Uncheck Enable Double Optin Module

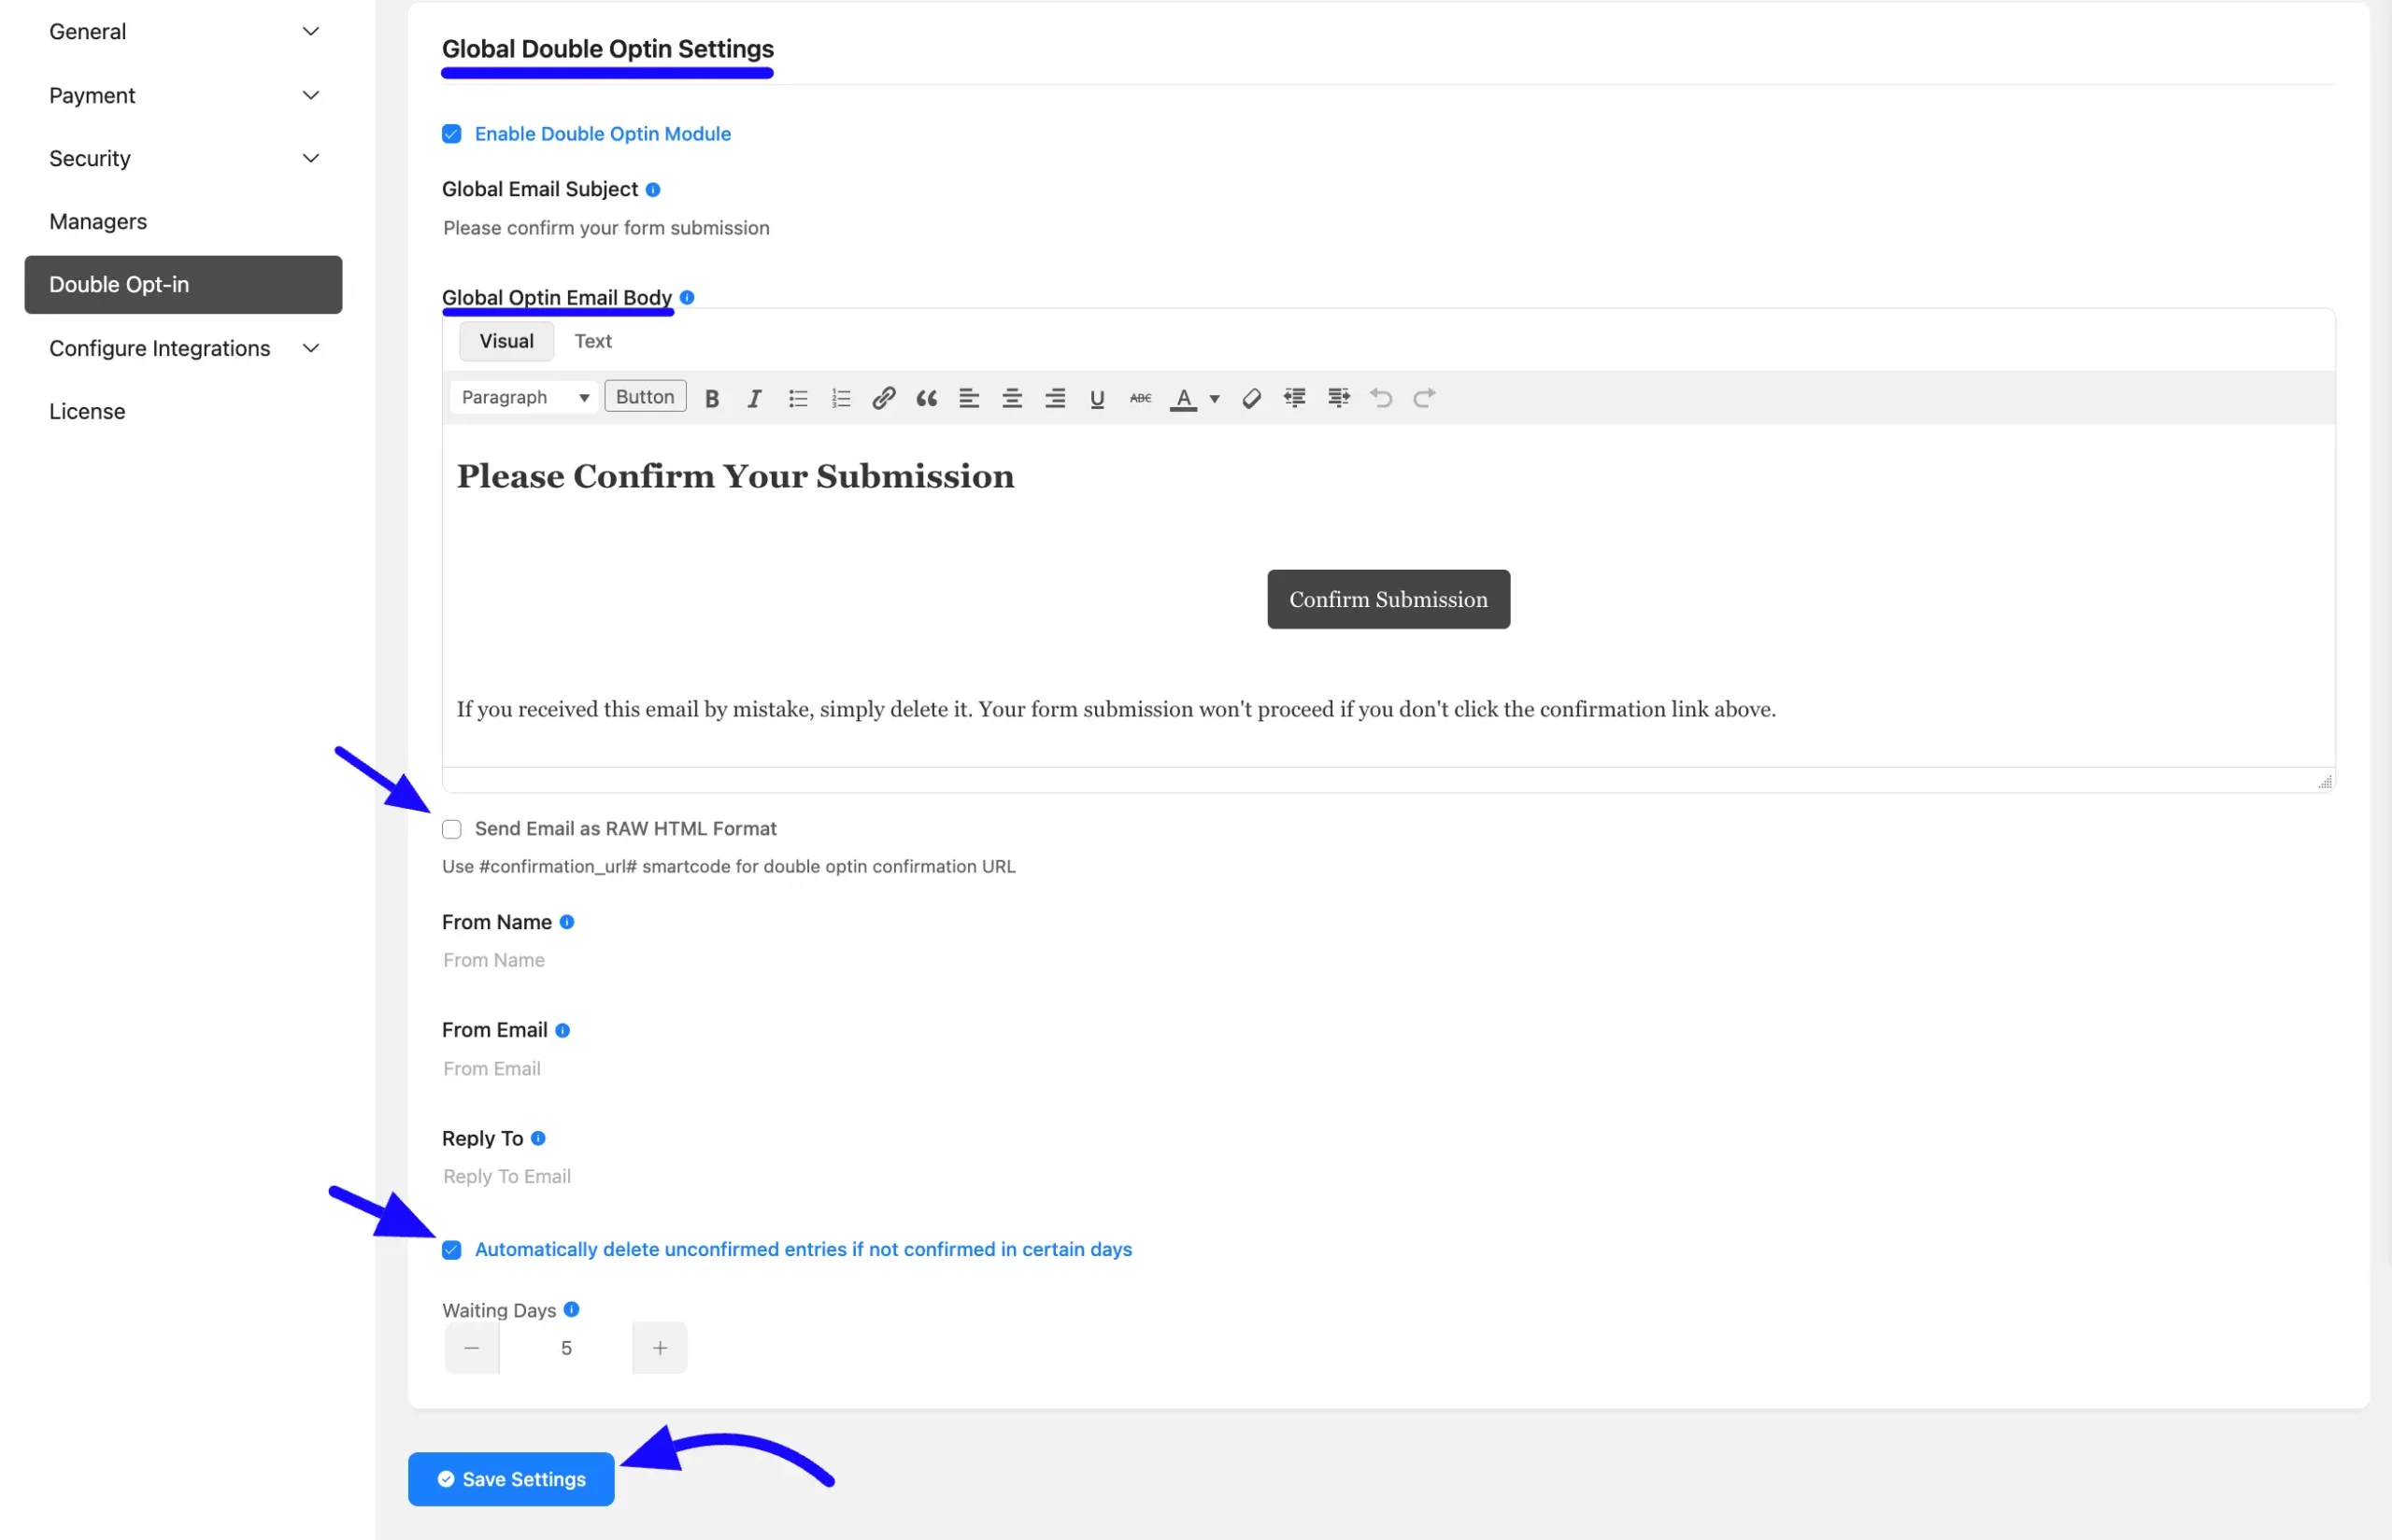pos(451,134)
